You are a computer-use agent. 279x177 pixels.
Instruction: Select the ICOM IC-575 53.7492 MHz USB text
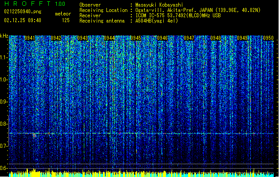pos(178,15)
